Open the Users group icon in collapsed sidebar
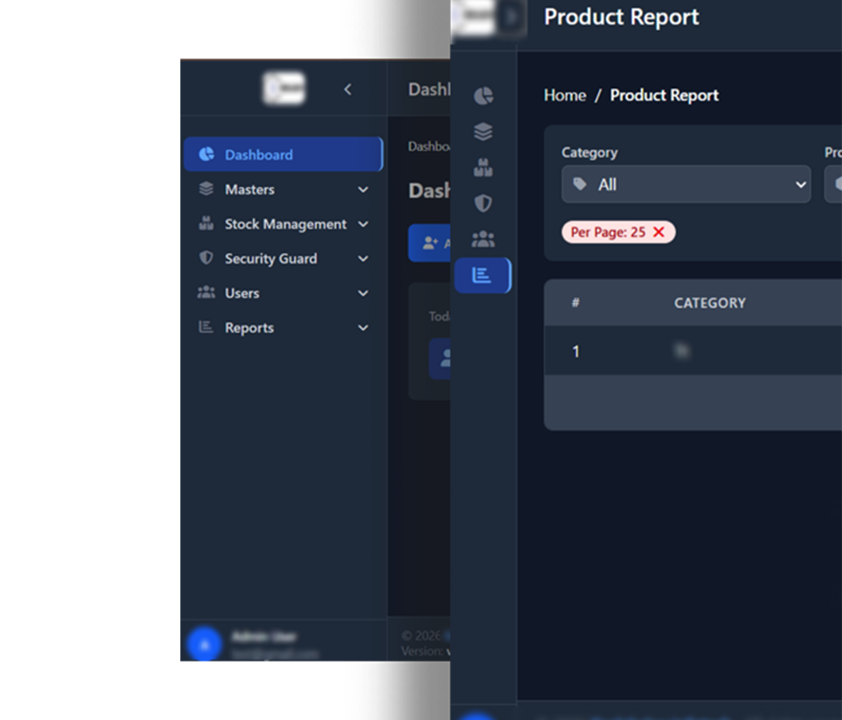 [x=483, y=239]
